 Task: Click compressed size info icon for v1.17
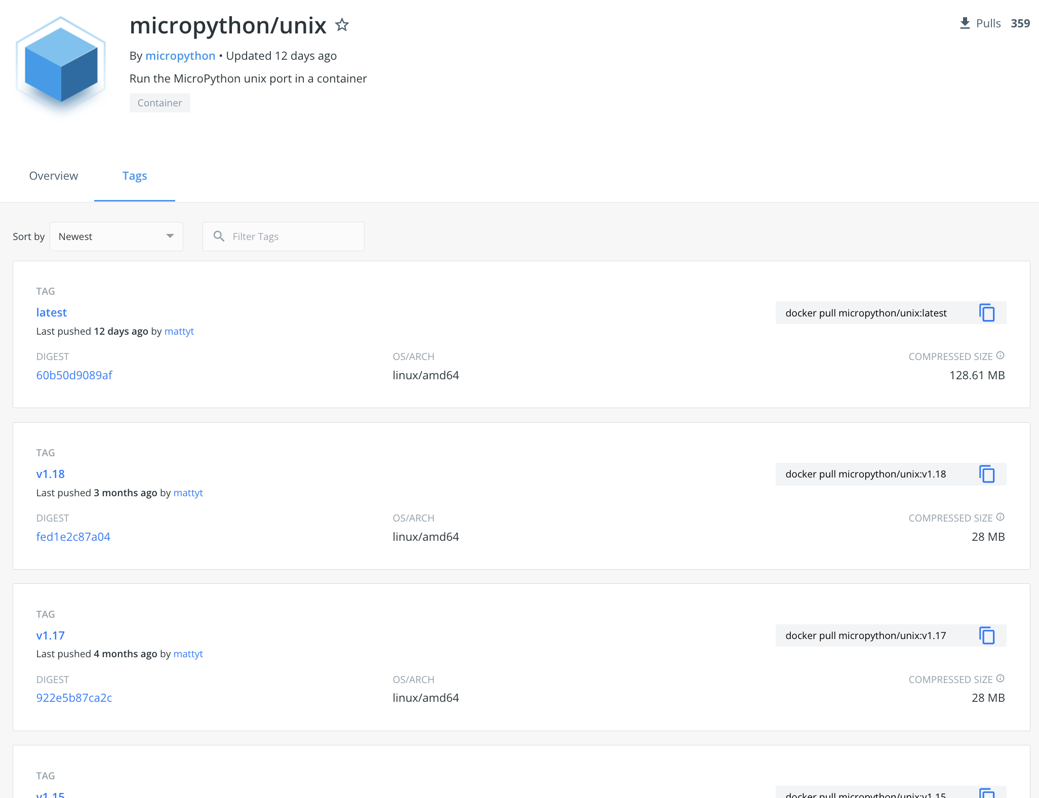tap(1000, 679)
